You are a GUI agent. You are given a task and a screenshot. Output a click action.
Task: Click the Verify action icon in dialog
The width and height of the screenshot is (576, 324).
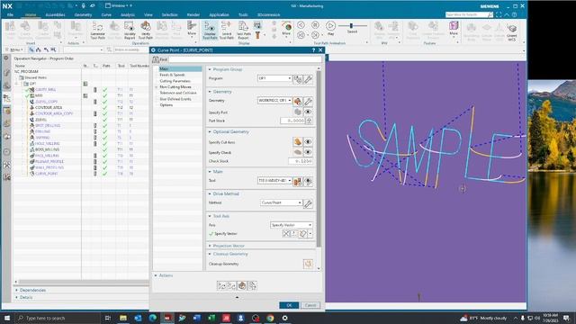(242, 285)
